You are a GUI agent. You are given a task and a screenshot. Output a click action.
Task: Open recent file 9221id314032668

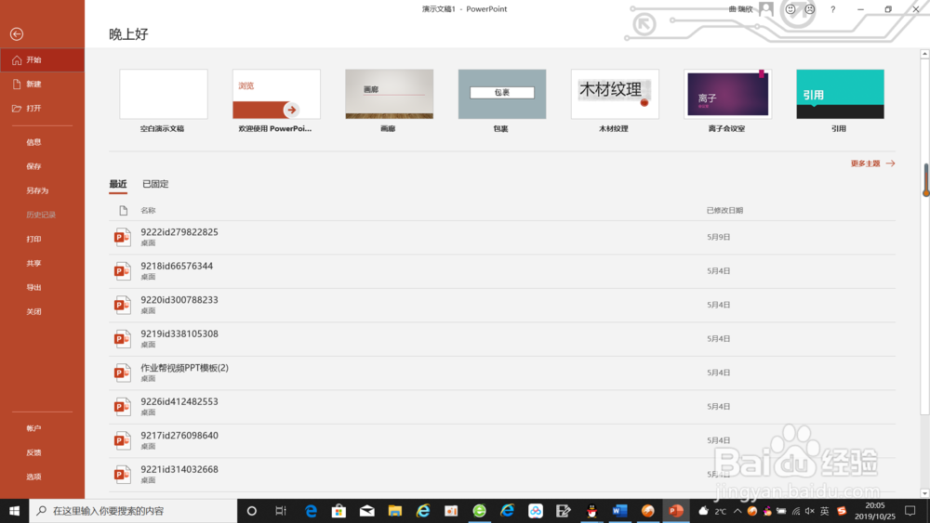click(502, 474)
